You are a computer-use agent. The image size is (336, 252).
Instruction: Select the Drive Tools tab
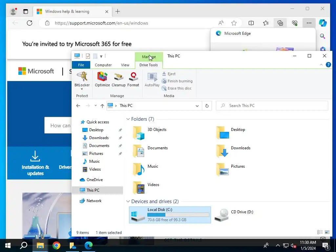(149, 65)
